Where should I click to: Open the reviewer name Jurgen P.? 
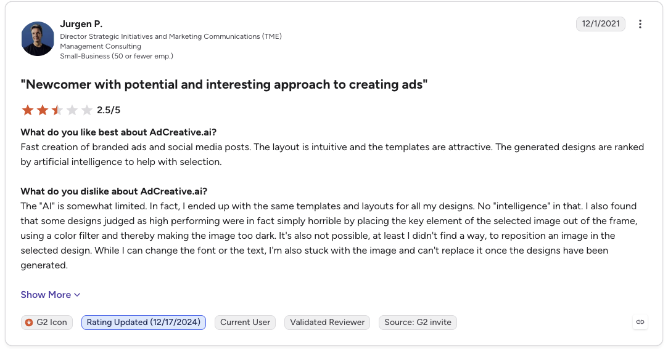point(81,24)
